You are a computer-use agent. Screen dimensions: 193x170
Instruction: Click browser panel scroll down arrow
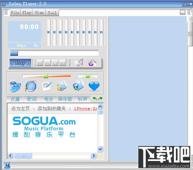pyautogui.click(x=100, y=149)
